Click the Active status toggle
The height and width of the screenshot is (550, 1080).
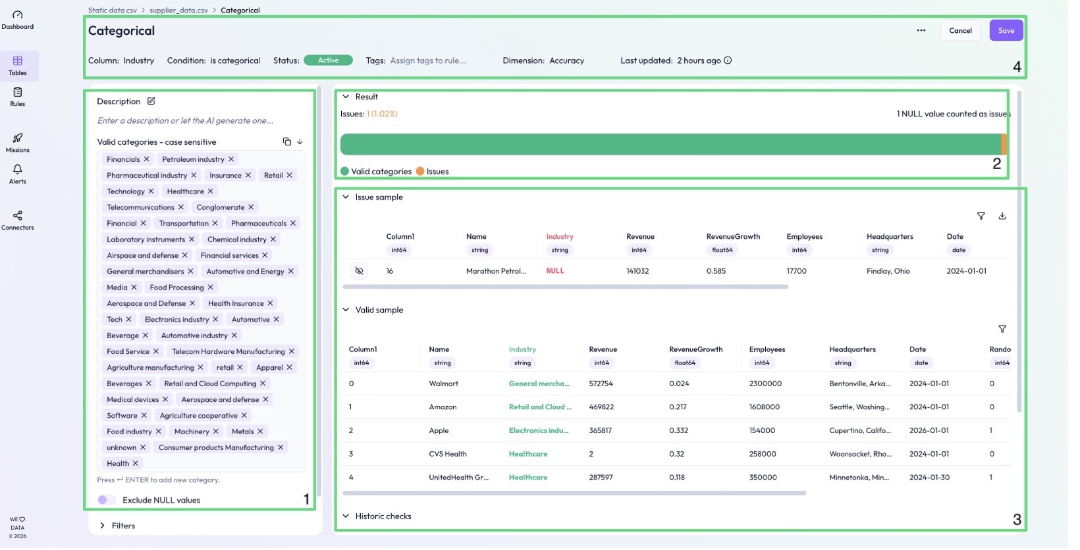tap(328, 61)
